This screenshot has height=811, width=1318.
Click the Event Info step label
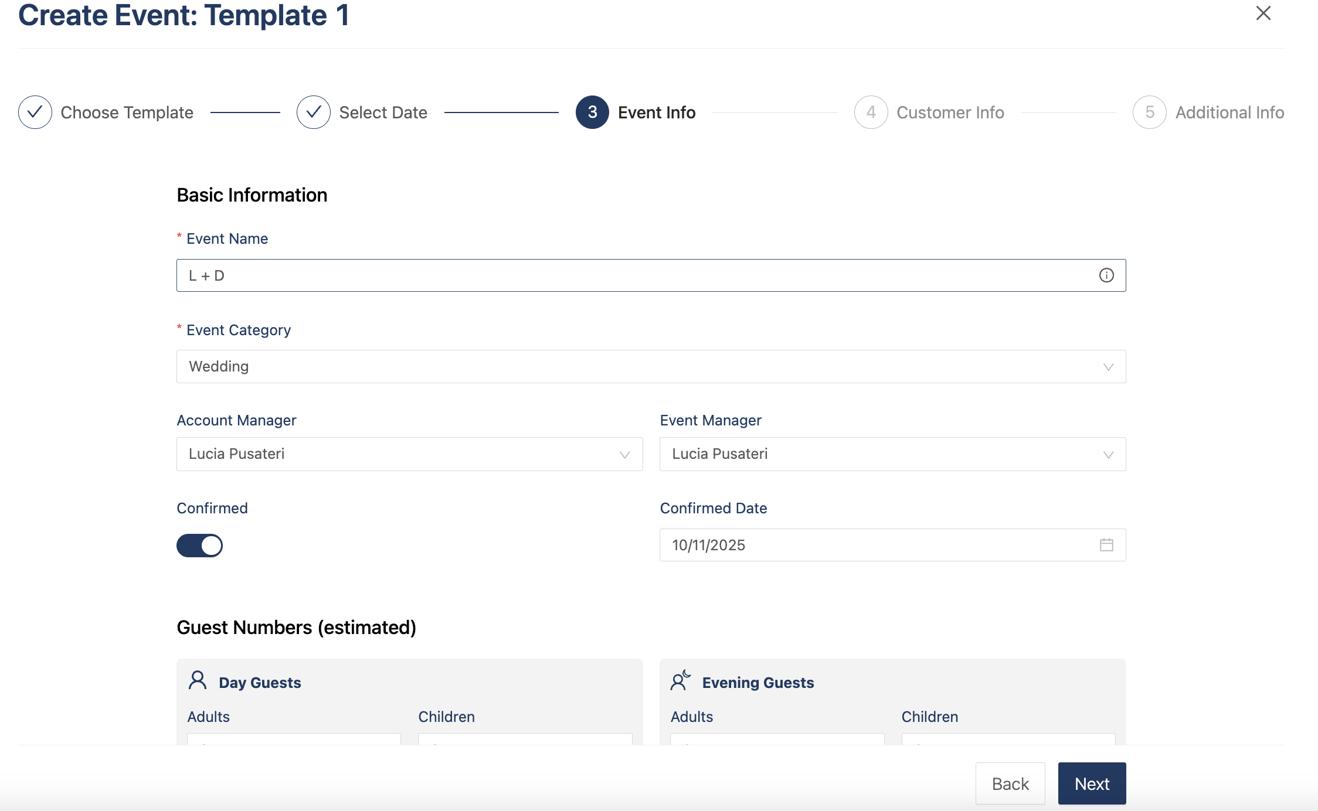tap(657, 113)
